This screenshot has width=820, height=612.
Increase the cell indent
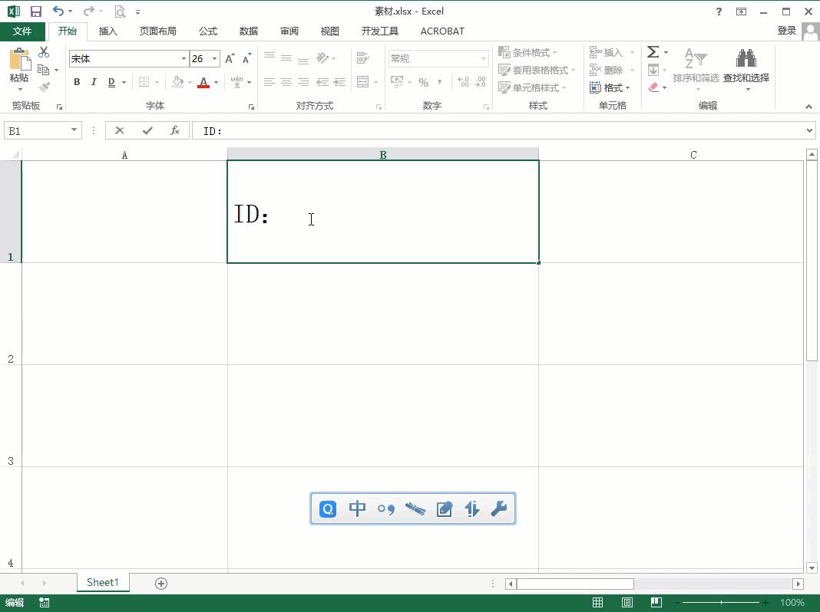[x=339, y=82]
